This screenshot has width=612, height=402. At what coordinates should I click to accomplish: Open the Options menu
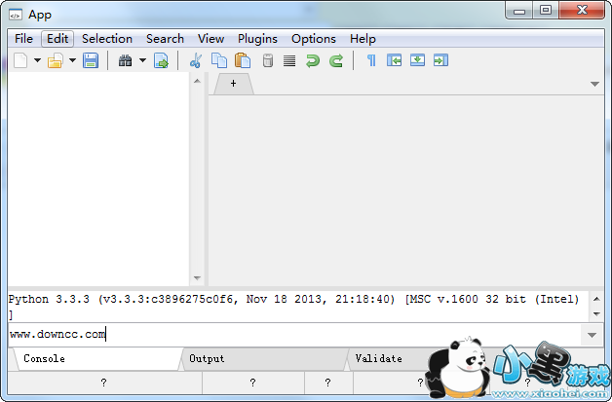click(x=314, y=39)
